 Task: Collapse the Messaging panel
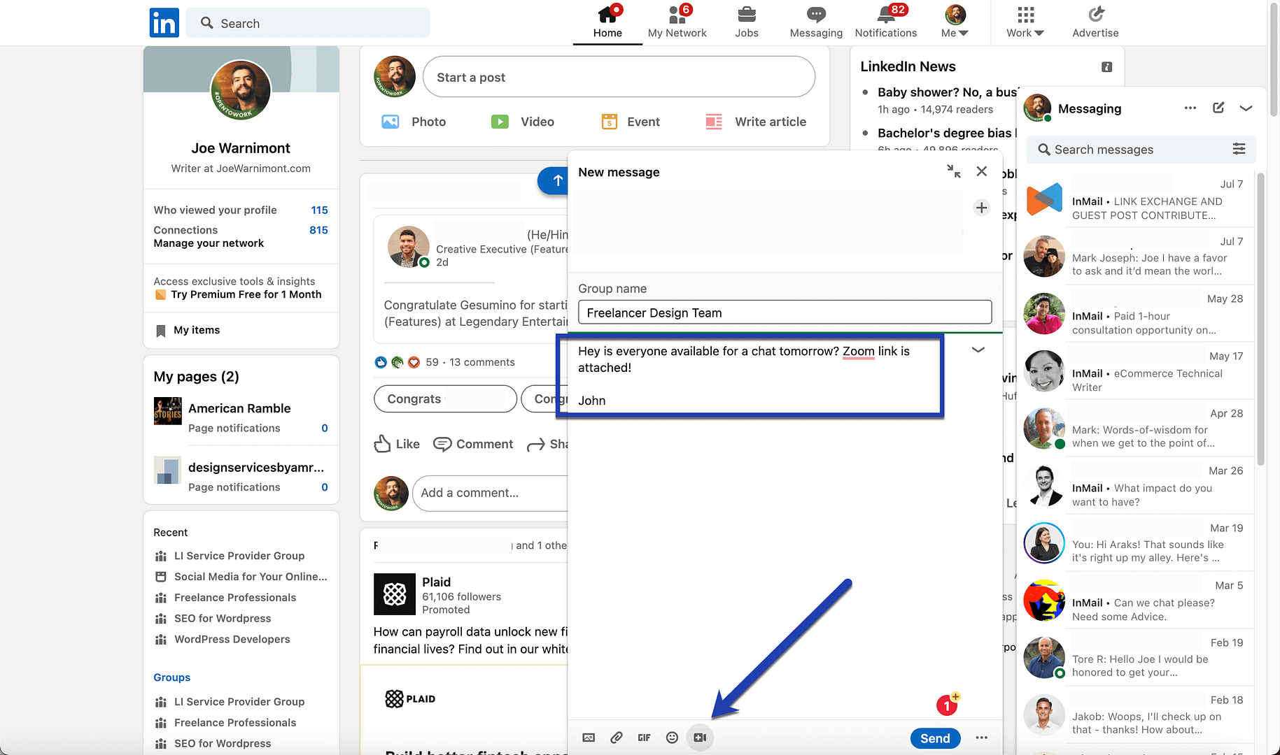(x=1246, y=108)
